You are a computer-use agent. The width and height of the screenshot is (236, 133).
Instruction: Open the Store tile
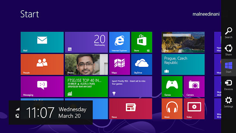point(142,42)
